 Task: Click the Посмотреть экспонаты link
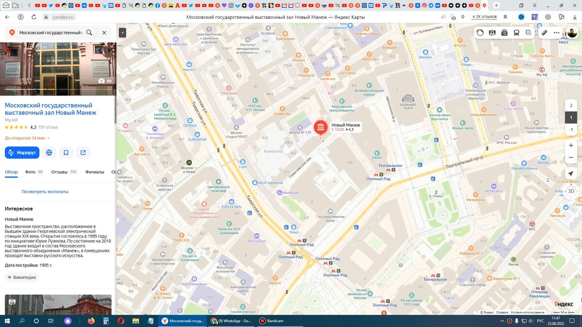tap(45, 191)
